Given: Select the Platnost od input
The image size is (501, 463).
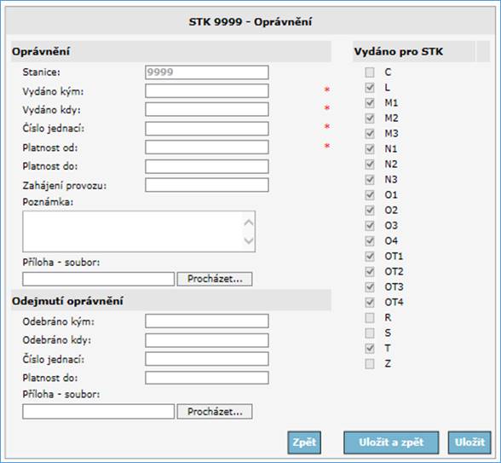Looking at the screenshot, I should tap(207, 148).
